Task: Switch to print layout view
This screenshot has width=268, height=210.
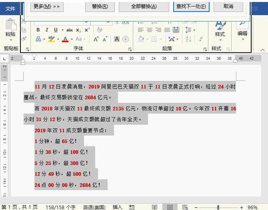Action: tap(170, 207)
